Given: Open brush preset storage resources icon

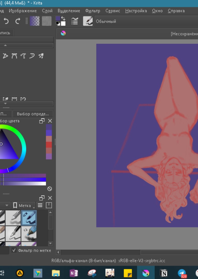Looking at the screenshot, I should pyautogui.click(x=49, y=206).
